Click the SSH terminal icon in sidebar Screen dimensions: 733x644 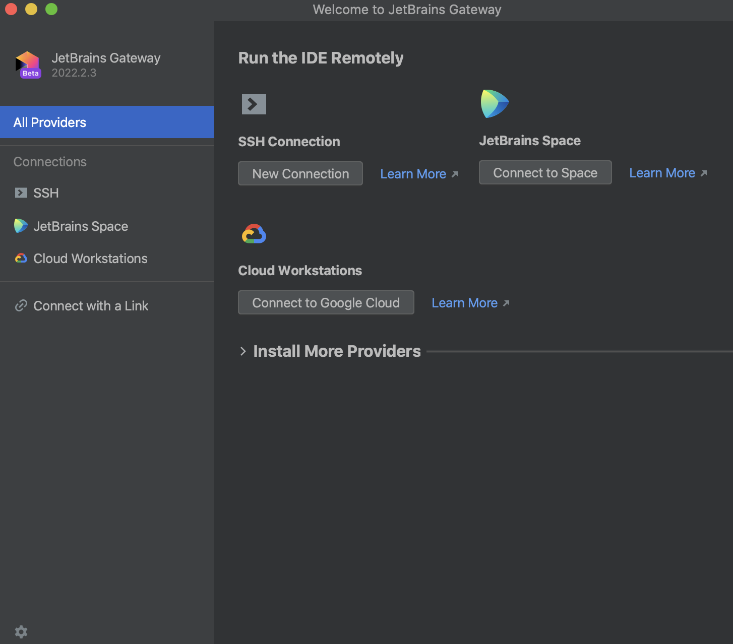point(21,193)
